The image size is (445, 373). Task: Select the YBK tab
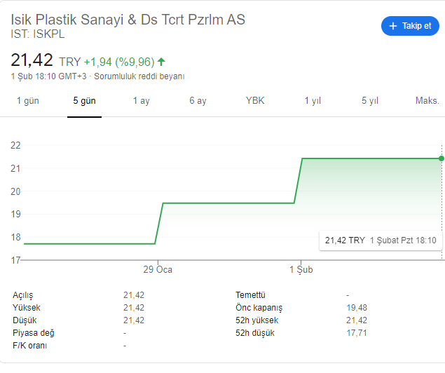click(255, 101)
